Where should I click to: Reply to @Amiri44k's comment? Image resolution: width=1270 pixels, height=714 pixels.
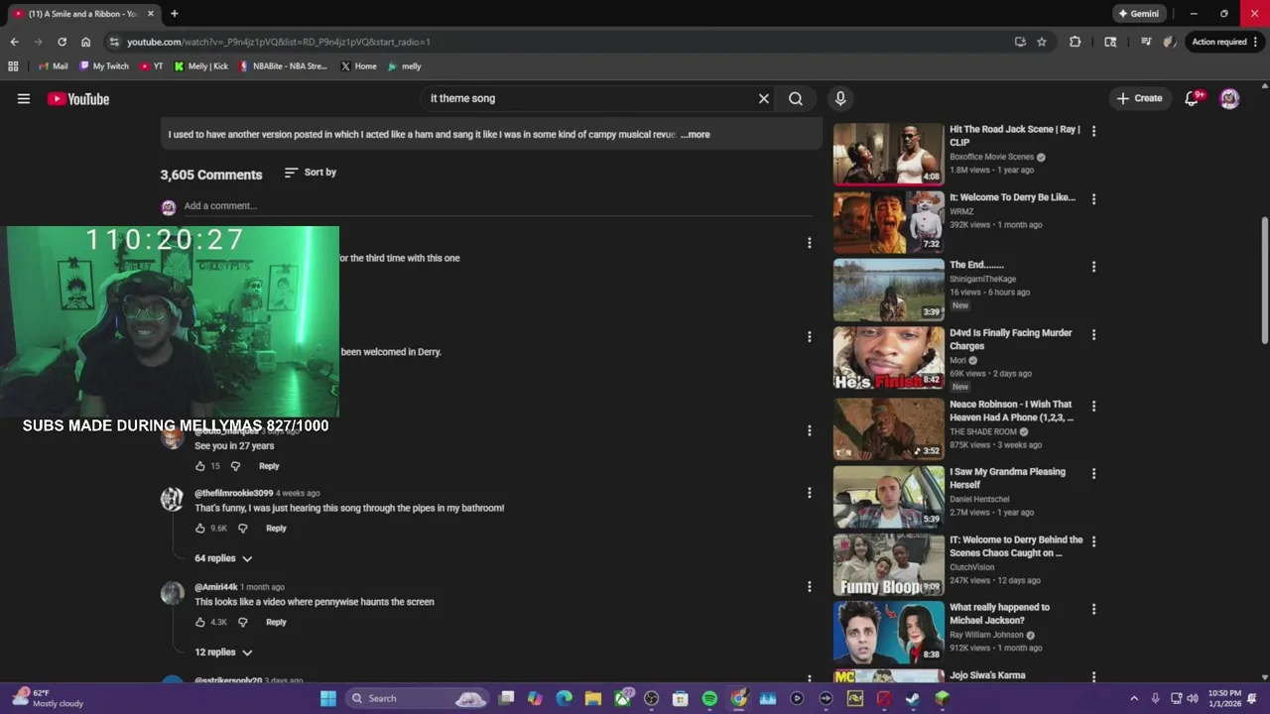[276, 623]
